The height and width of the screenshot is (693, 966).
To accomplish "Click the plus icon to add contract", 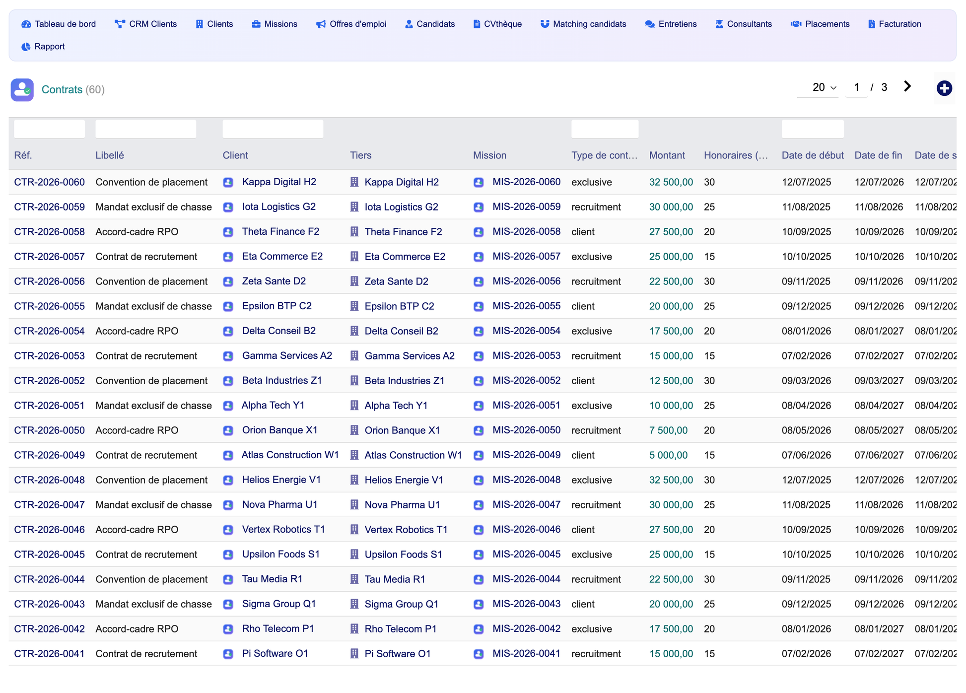I will (x=944, y=88).
